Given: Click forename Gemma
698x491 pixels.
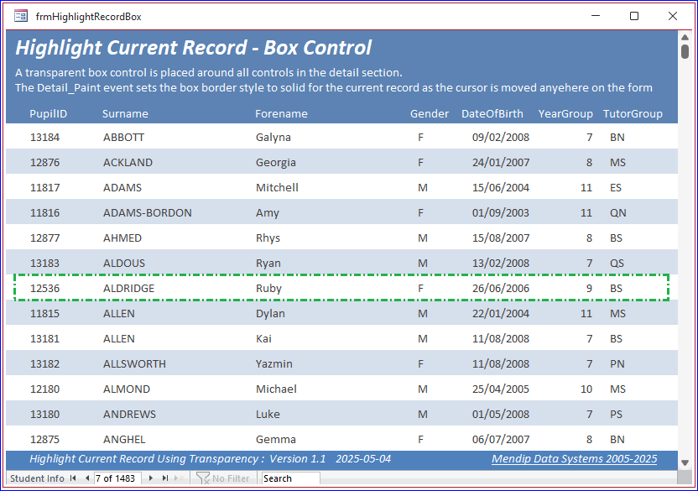Looking at the screenshot, I should point(275,439).
